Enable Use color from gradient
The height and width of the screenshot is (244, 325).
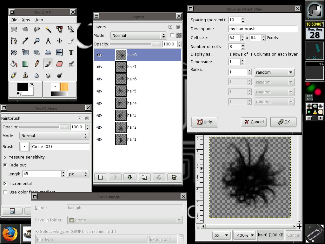[5, 192]
